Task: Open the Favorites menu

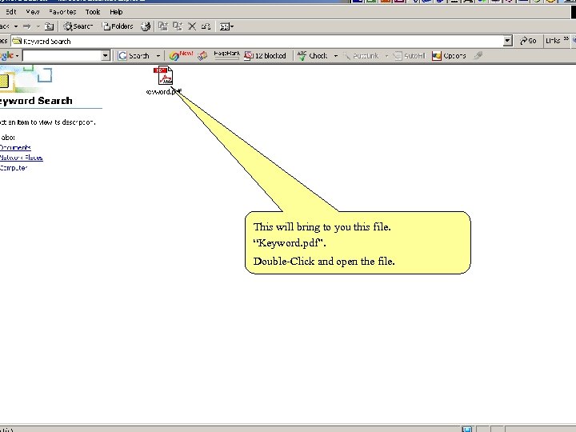Action: pyautogui.click(x=62, y=12)
